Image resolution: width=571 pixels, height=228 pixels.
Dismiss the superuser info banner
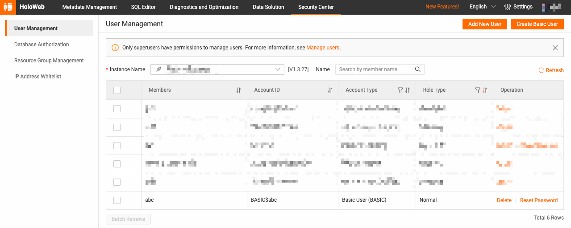tap(555, 48)
